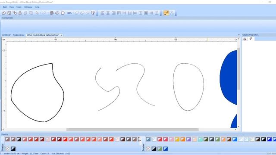Click the ruler unit cm corner box
Viewport: 276px width, 155px height.
[4, 40]
